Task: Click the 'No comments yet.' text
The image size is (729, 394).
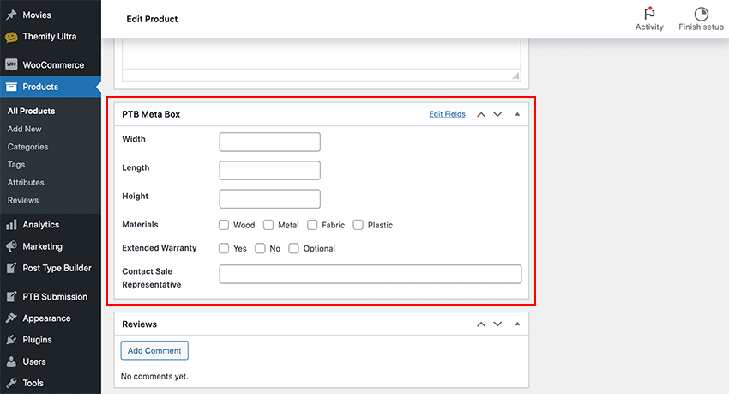Action: (154, 376)
